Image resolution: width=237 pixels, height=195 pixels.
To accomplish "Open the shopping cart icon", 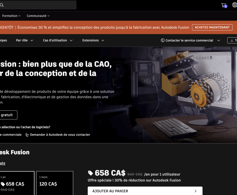I will pos(224,5).
